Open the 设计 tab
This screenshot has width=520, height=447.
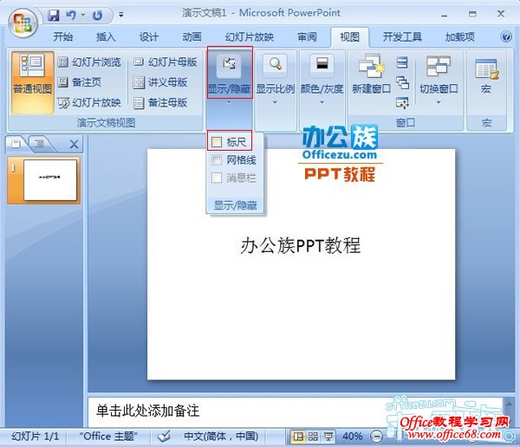point(148,36)
